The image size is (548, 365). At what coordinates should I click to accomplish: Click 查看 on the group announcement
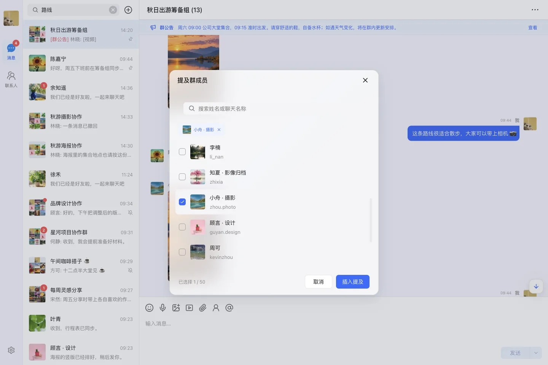(533, 28)
